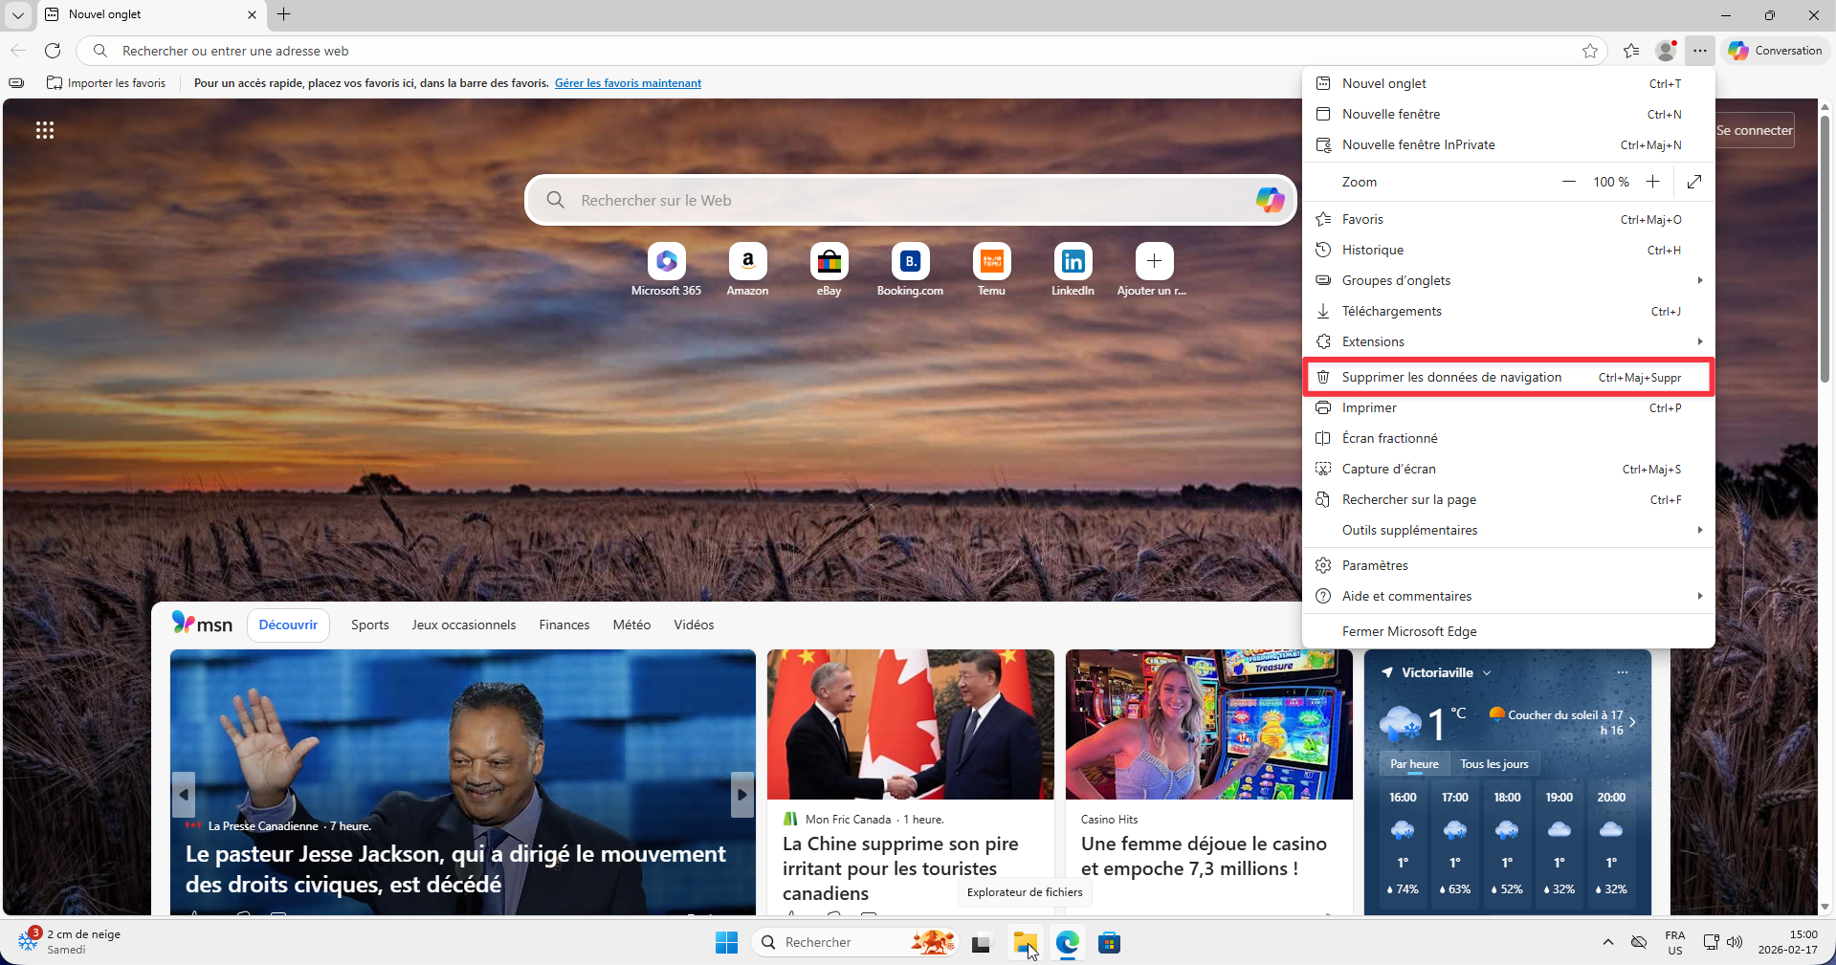
Task: Add a shortcut with the plus tile
Action: [1154, 270]
